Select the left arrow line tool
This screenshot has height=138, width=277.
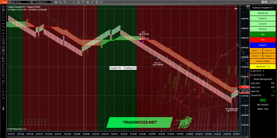click(3, 81)
